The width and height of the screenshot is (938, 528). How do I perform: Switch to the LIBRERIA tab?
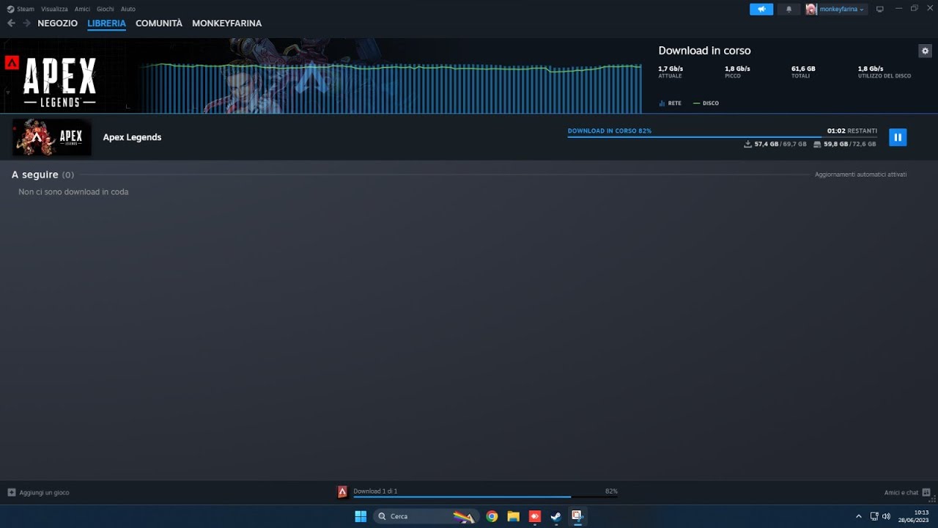[x=106, y=23]
